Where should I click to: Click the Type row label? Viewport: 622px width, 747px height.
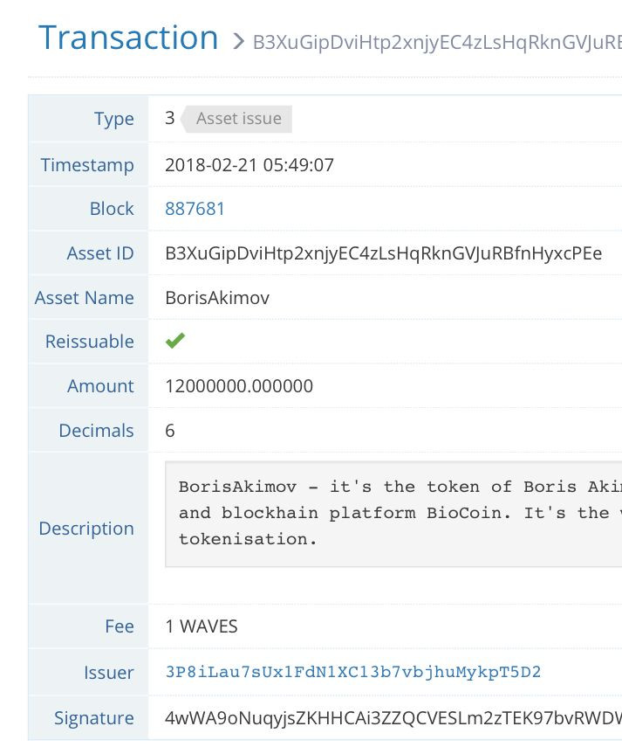114,119
